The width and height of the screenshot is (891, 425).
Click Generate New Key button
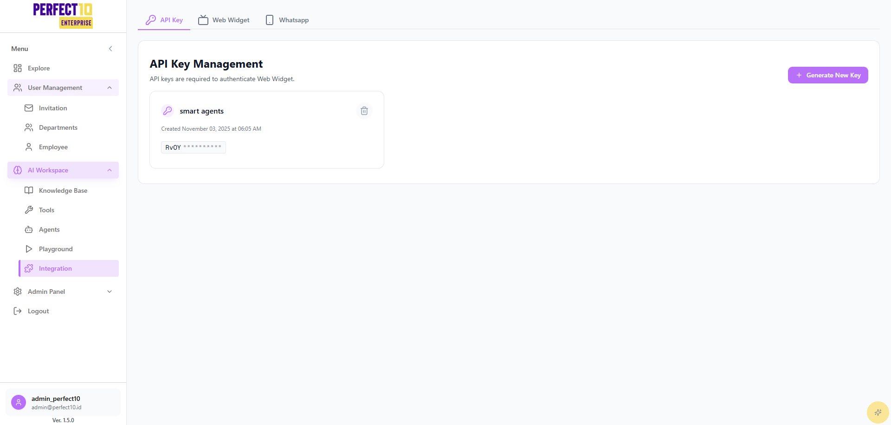828,75
